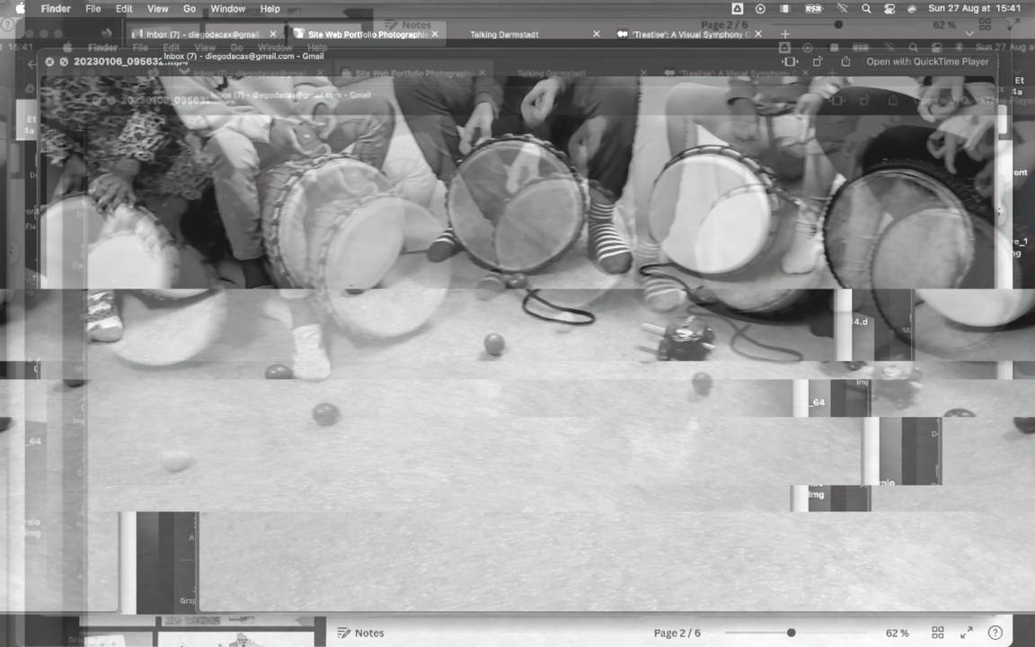
Task: Open the Window menu in menu bar
Action: point(227,8)
